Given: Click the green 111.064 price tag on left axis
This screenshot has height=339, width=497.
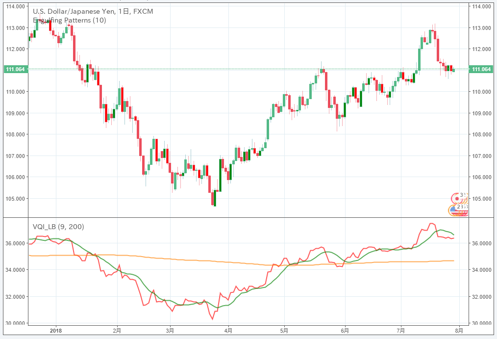Looking at the screenshot, I should (15, 70).
